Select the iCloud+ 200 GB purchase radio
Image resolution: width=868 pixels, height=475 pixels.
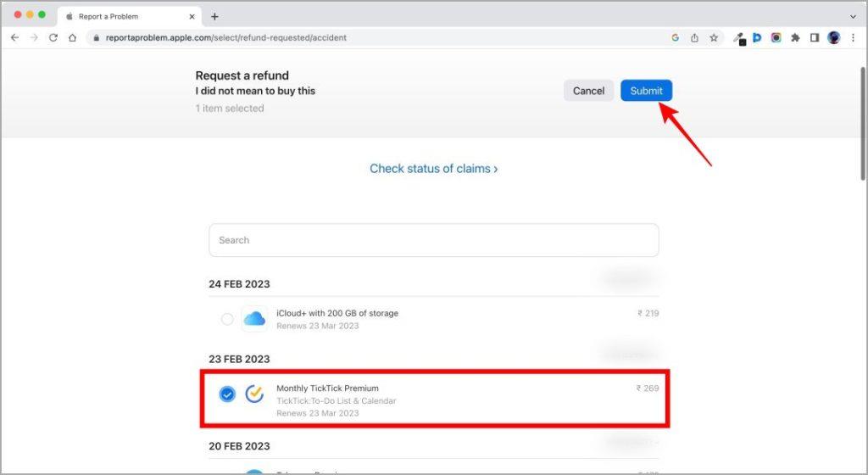[227, 319]
